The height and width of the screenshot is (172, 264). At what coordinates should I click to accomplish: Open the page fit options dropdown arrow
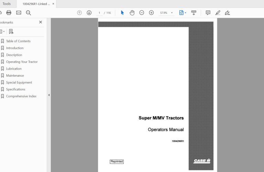[x=186, y=13]
